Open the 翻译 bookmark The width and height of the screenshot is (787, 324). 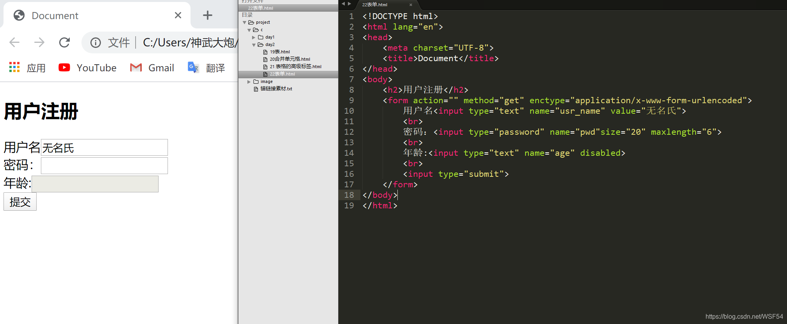(206, 68)
